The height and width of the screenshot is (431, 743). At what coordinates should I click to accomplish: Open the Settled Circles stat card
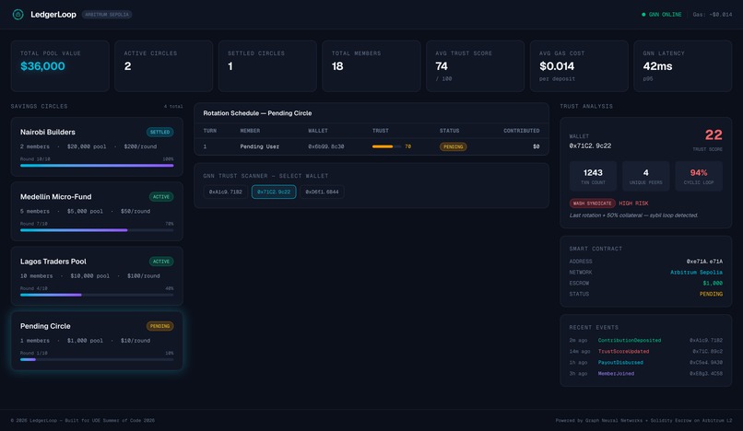tap(267, 65)
